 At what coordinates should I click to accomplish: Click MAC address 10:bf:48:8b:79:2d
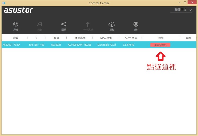point(106,45)
